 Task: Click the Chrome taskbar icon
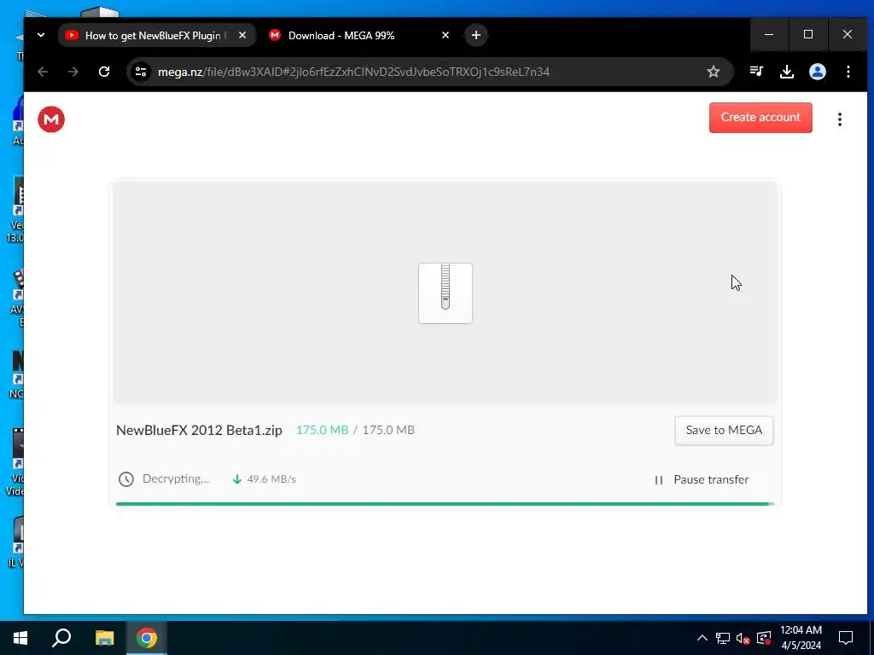(x=147, y=638)
